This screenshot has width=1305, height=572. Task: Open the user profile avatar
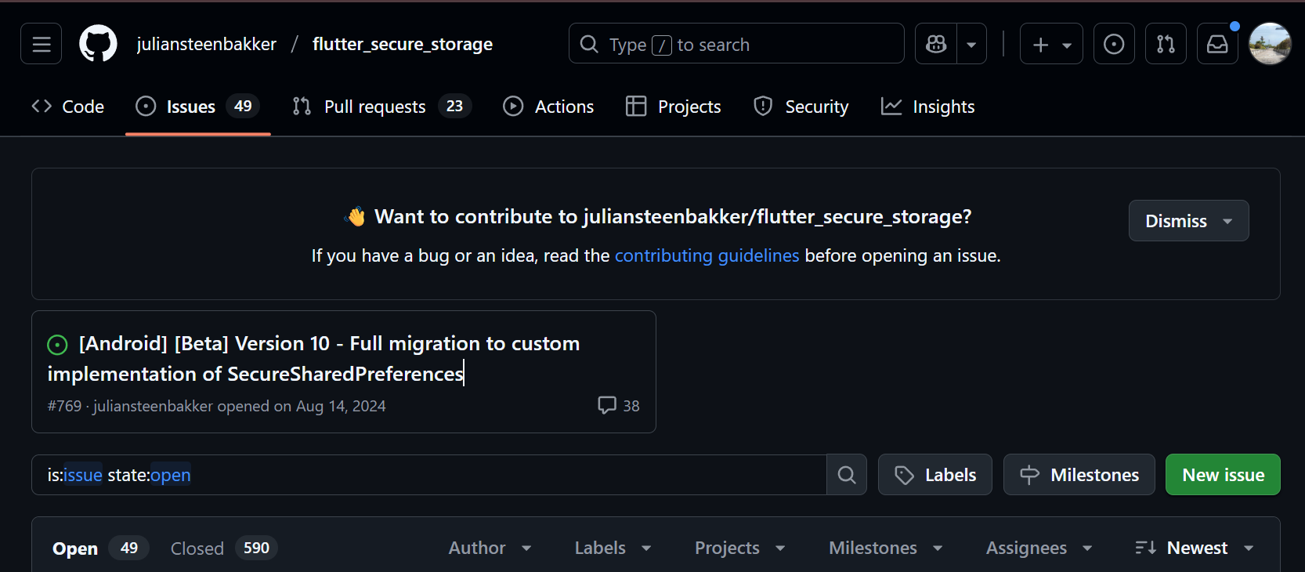(x=1270, y=44)
